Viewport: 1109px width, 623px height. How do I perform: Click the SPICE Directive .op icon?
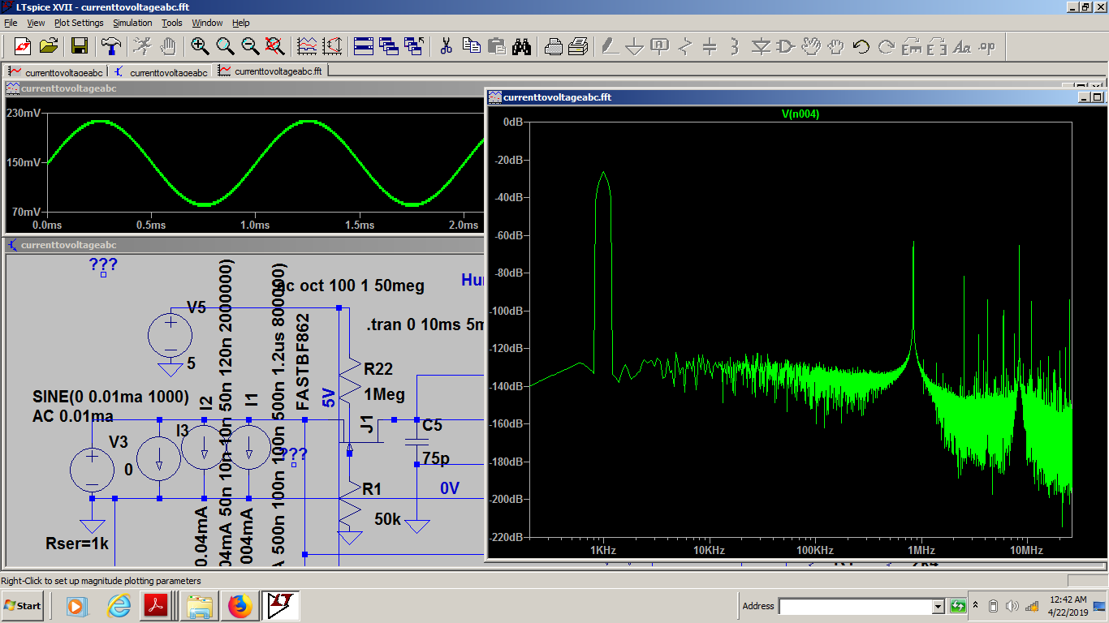[987, 46]
